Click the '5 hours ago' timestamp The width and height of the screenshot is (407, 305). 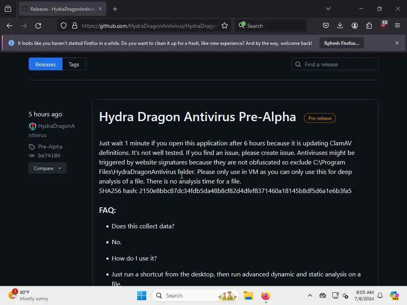[45, 114]
